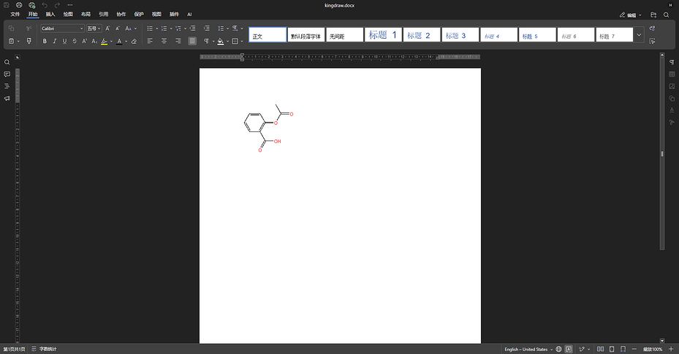Expand the Numbering list dropdown arrow
This screenshot has height=354, width=679.
tap(171, 28)
